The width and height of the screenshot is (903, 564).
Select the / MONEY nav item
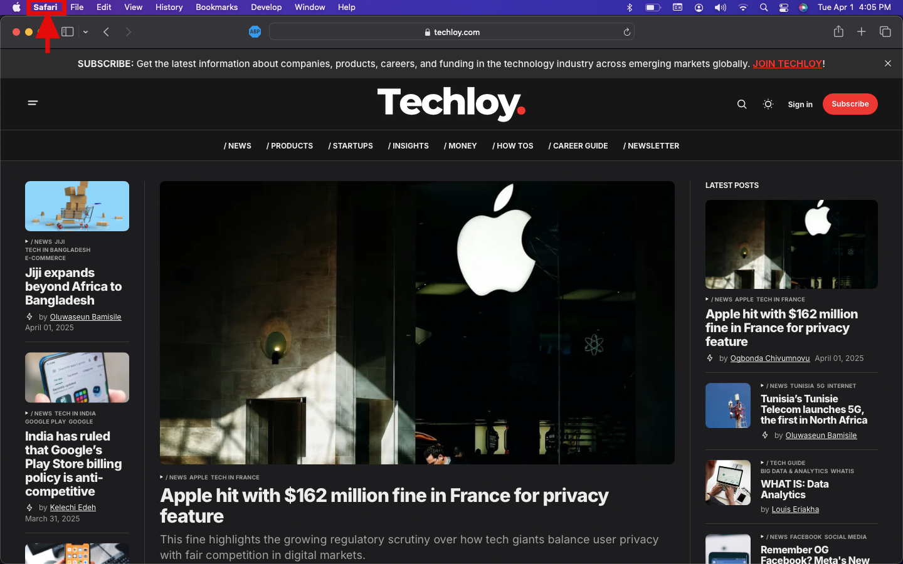[460, 146]
